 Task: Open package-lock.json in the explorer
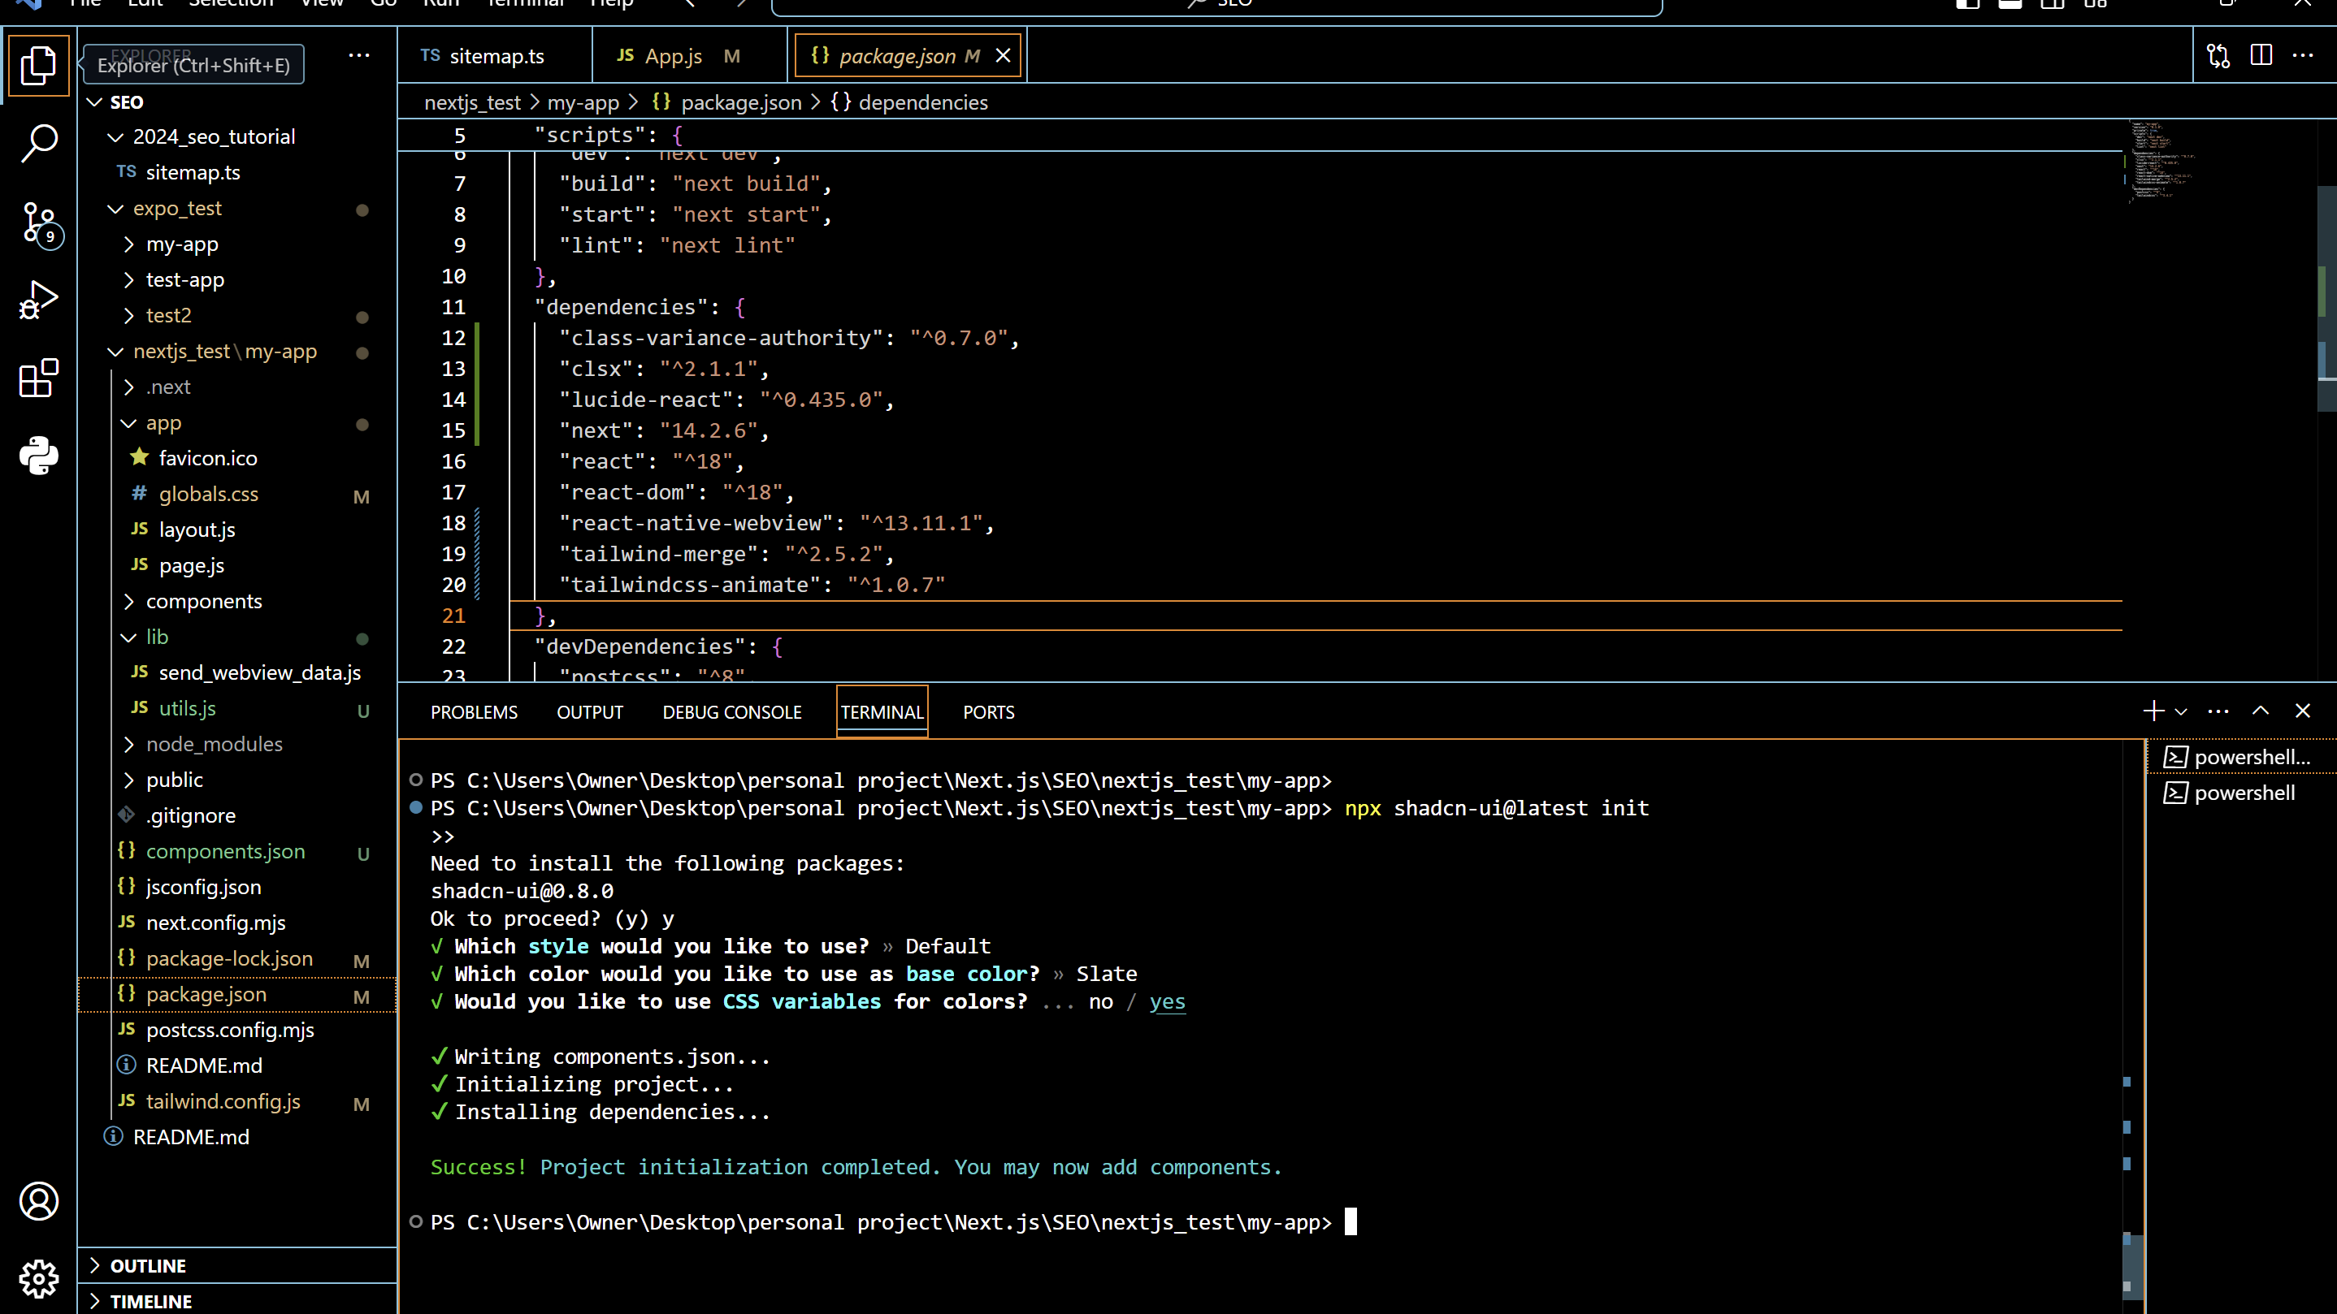click(x=238, y=958)
